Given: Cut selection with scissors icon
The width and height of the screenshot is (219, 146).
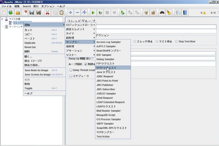Looking at the screenshot, I should [47, 13].
